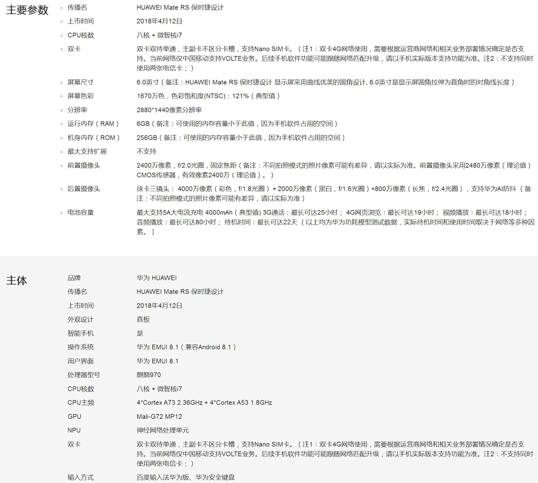Click the '处理器型号' label
Screen dimensions: 538x483
84,375
